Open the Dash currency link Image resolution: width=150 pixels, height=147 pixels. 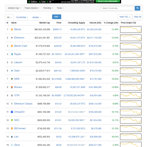pos(17,71)
